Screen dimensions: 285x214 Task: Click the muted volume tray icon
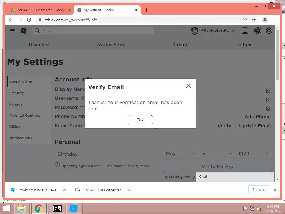(x=259, y=209)
